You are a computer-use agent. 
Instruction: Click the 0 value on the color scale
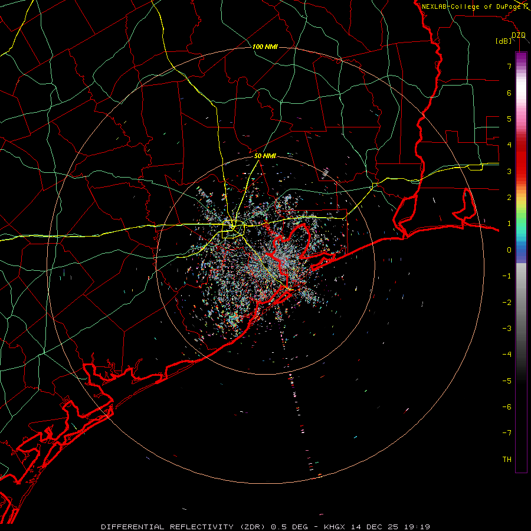pos(509,250)
